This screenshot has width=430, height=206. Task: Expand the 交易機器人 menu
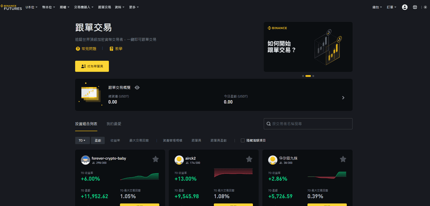click(84, 7)
